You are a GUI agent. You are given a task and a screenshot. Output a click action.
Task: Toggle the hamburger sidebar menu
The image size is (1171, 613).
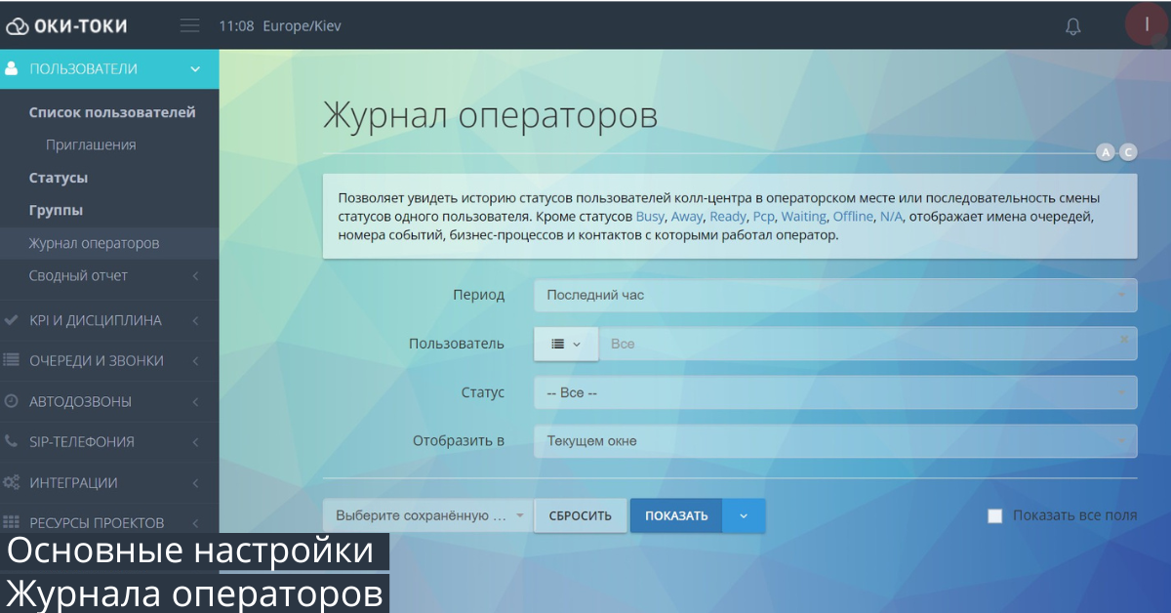(190, 25)
